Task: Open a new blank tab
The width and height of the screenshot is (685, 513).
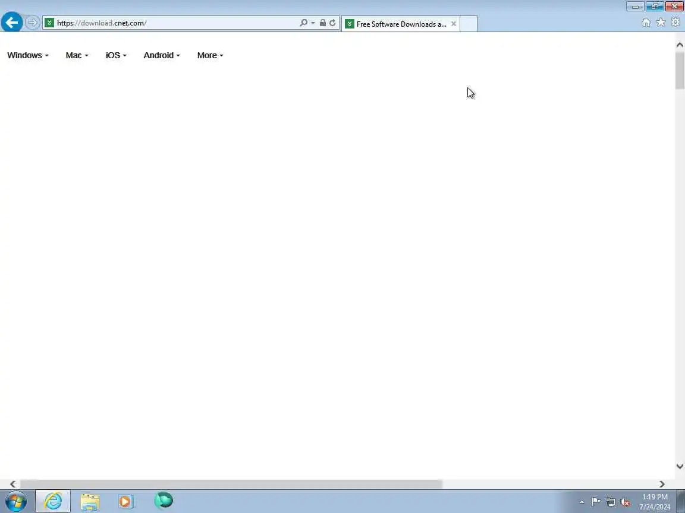Action: (x=469, y=24)
